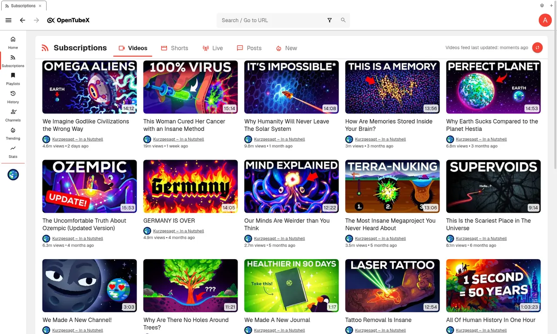Open 'Our Minds Are Weirder than You Think' title

pyautogui.click(x=287, y=224)
